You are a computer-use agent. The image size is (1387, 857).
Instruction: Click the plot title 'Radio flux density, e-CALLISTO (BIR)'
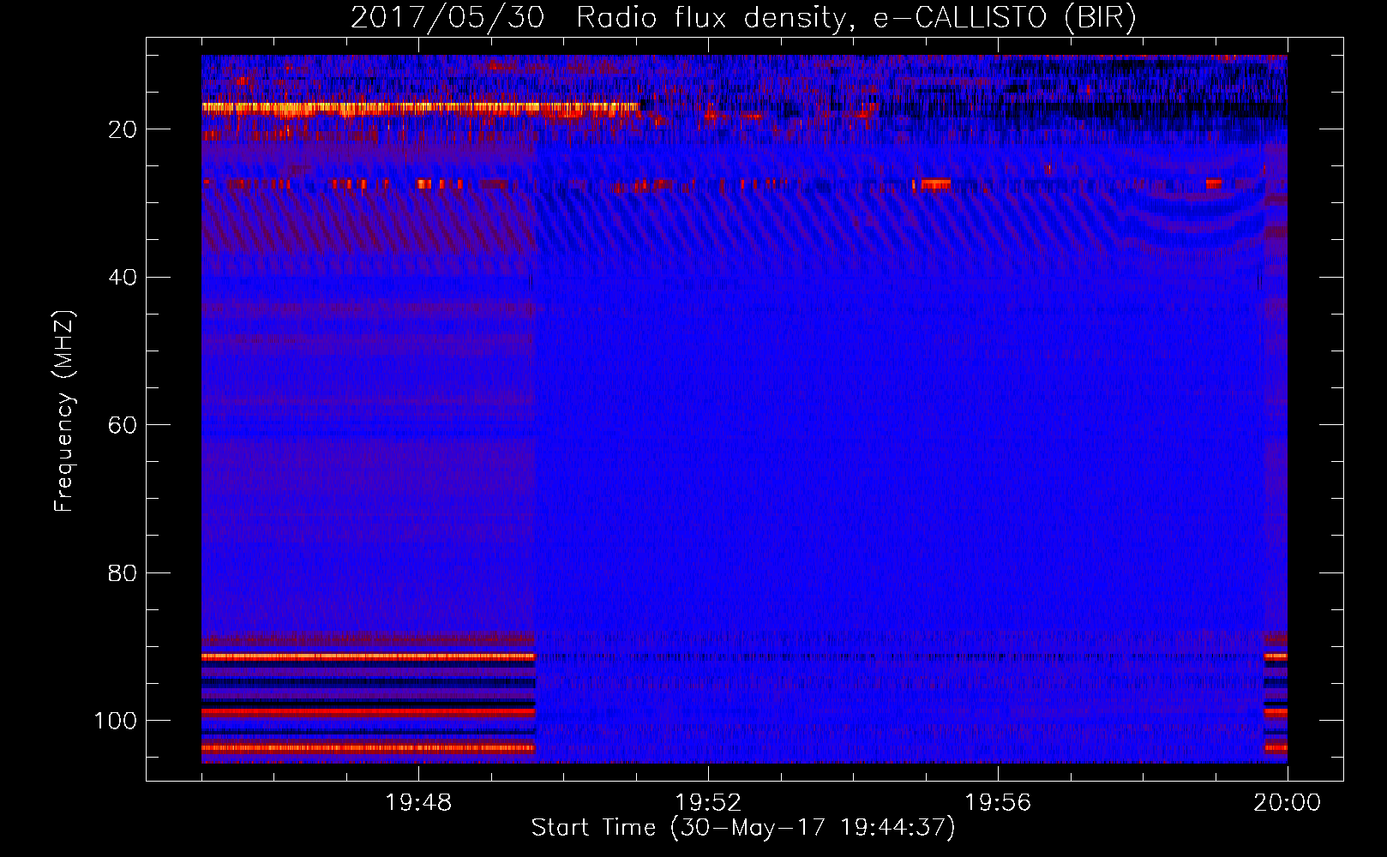[856, 18]
